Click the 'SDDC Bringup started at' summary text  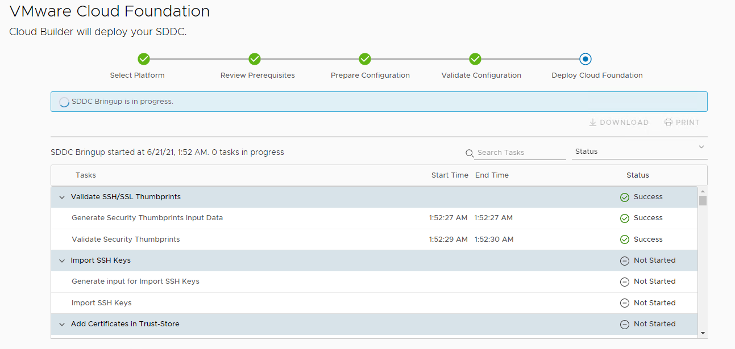tap(167, 152)
